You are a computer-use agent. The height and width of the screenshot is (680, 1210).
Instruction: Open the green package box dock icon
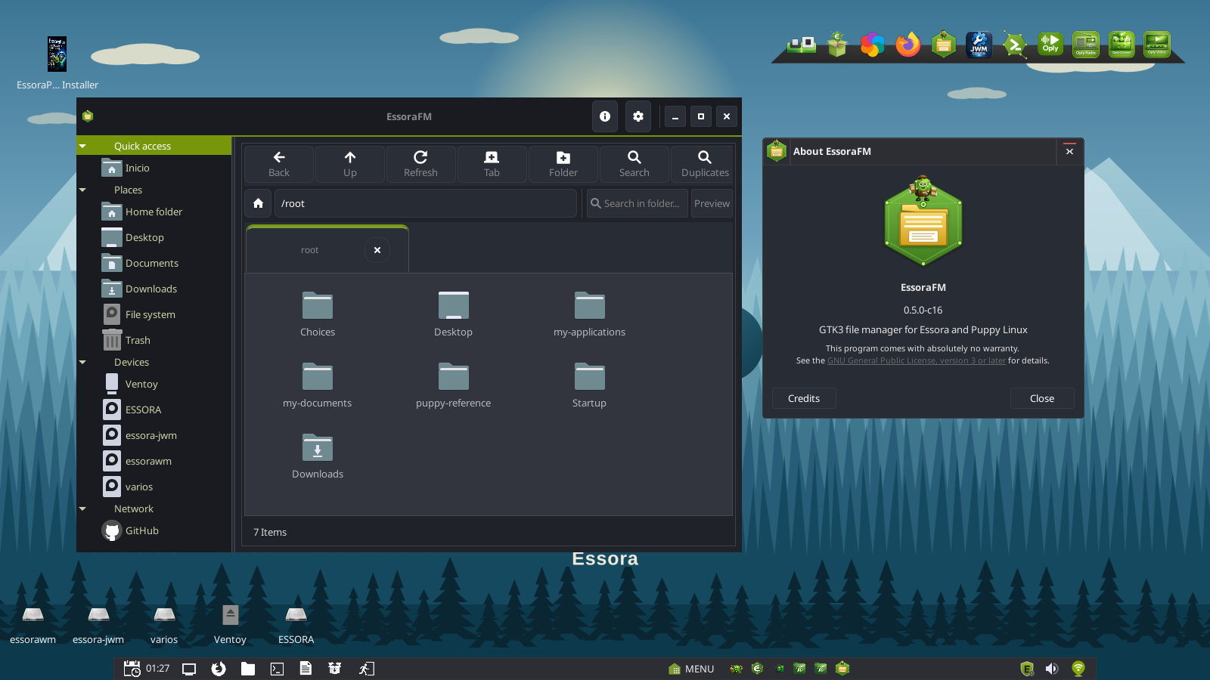[x=837, y=45]
